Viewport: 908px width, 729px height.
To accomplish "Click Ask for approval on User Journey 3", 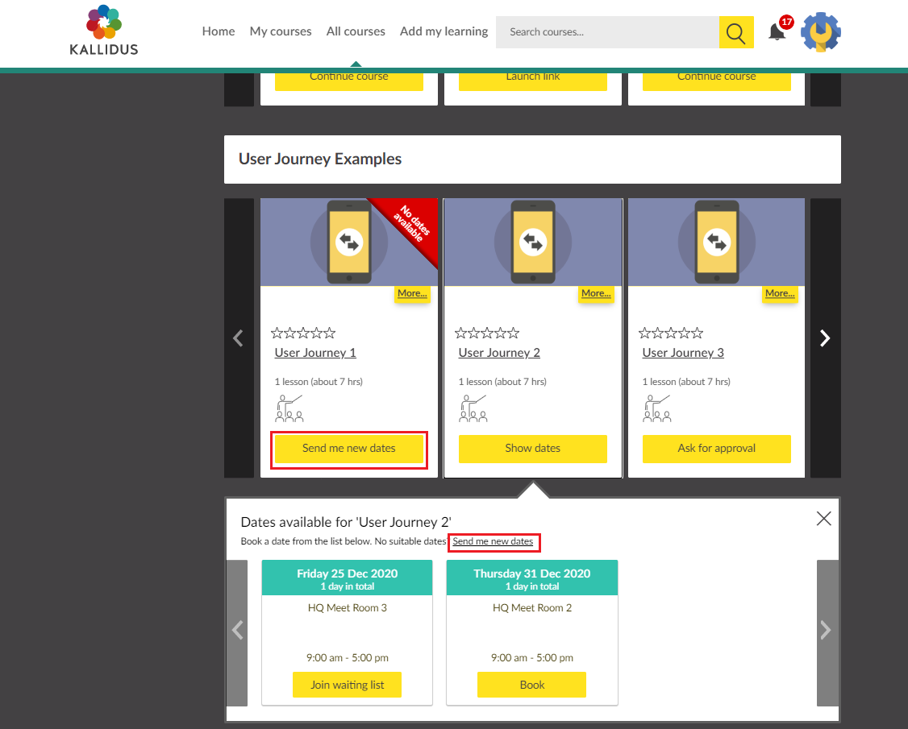I will [x=716, y=449].
